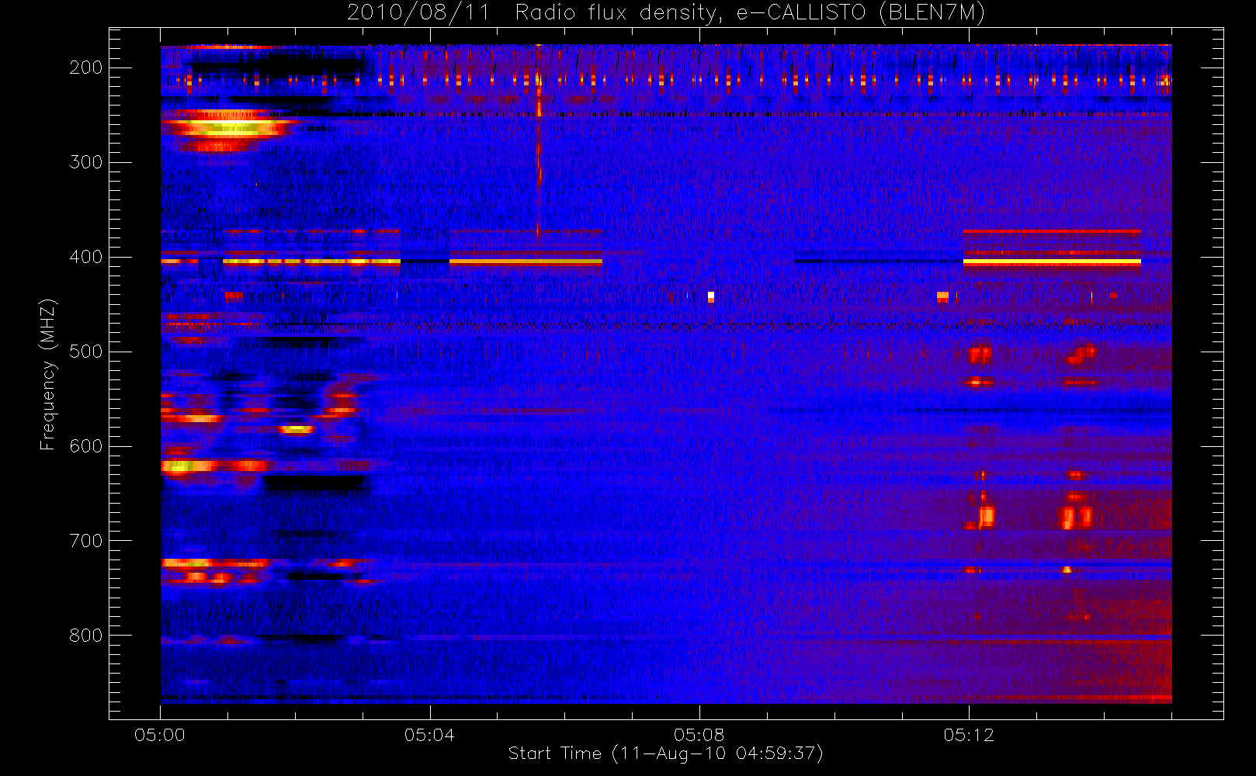This screenshot has height=776, width=1256.
Task: Click the 500 frequency tick label
Action: click(86, 352)
